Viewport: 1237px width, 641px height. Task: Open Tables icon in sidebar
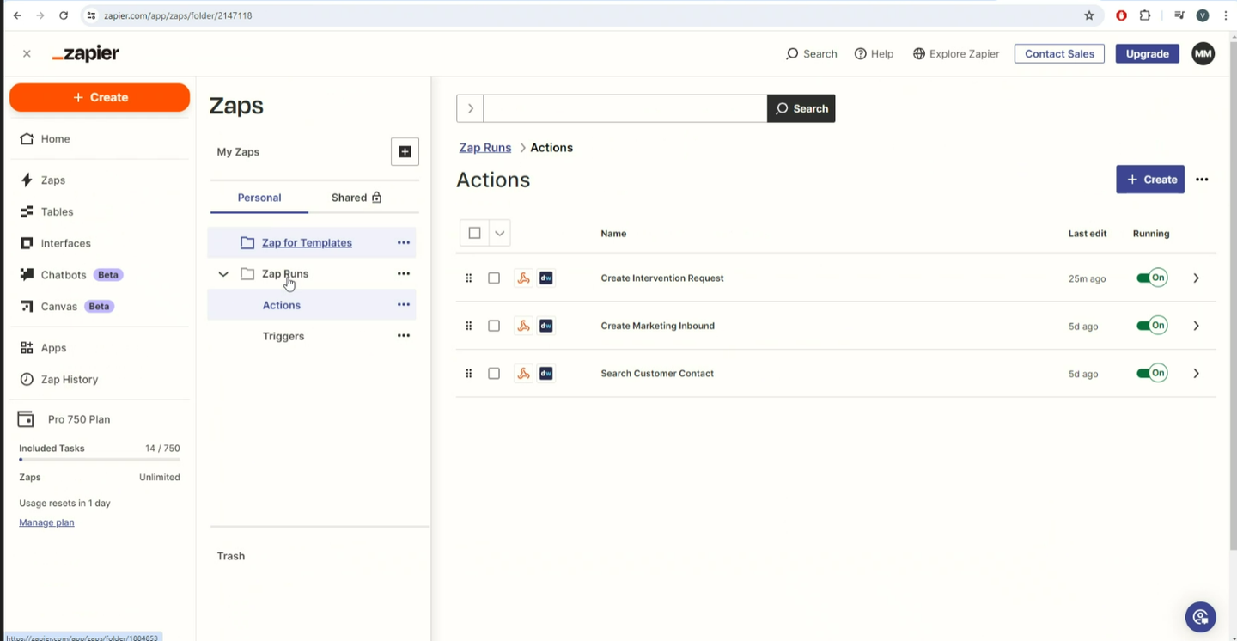click(x=27, y=211)
